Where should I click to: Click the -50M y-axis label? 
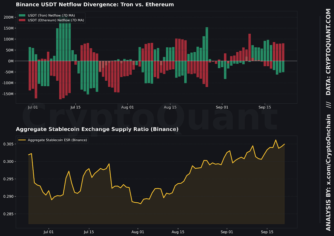tap(9, 72)
